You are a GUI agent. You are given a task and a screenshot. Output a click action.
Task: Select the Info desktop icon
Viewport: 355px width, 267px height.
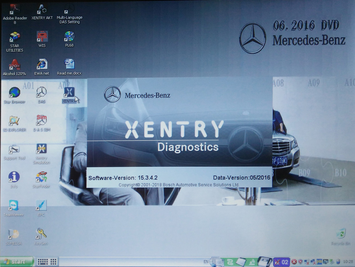(x=14, y=180)
